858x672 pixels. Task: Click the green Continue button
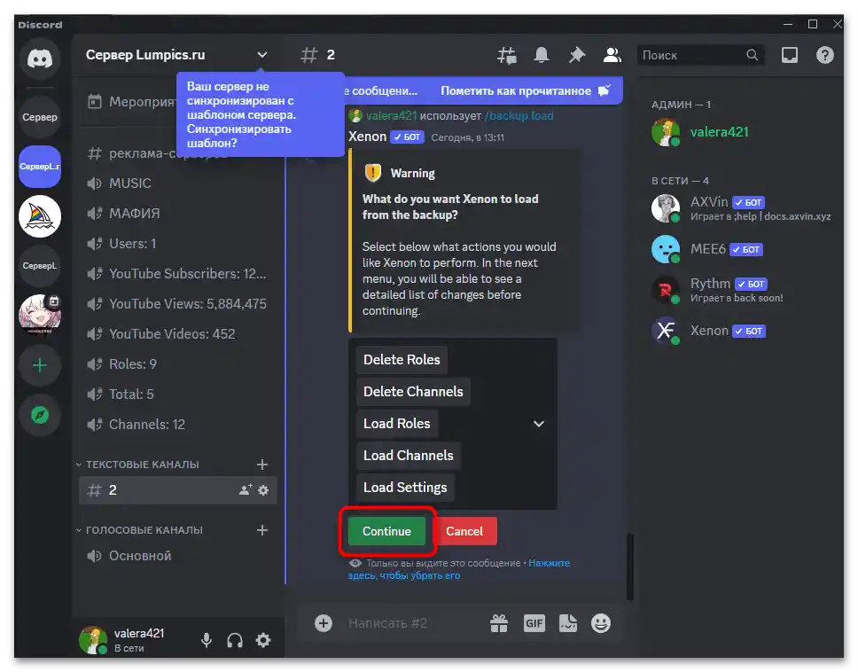(386, 531)
